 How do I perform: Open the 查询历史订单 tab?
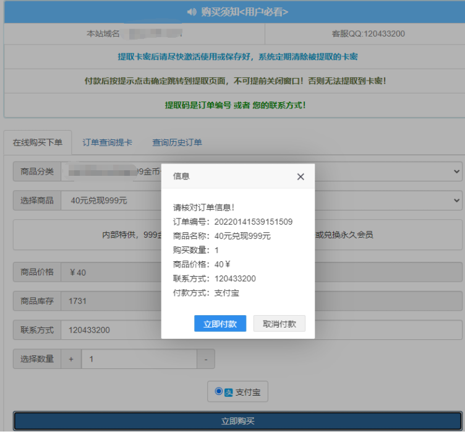(x=177, y=142)
